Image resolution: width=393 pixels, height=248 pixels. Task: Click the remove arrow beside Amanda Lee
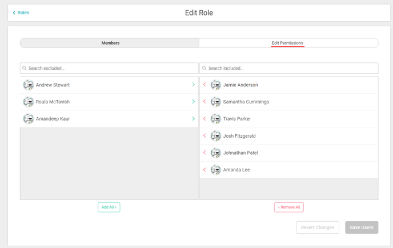204,170
